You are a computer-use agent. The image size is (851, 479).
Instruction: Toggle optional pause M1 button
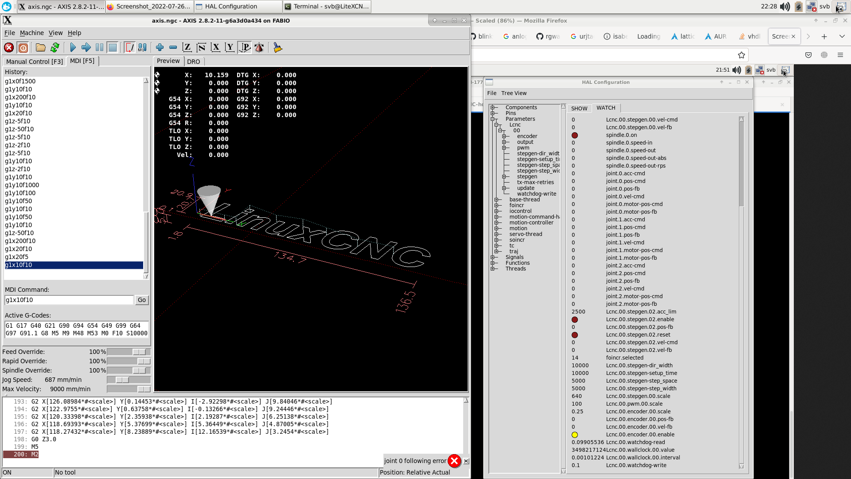142,47
